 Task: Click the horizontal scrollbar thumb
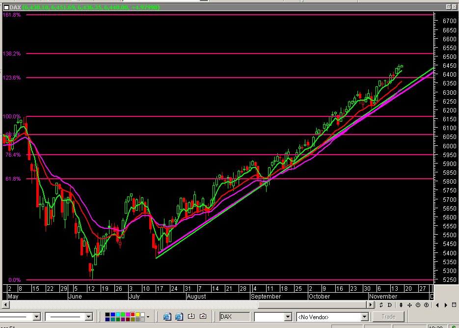pyautogui.click(x=313, y=305)
